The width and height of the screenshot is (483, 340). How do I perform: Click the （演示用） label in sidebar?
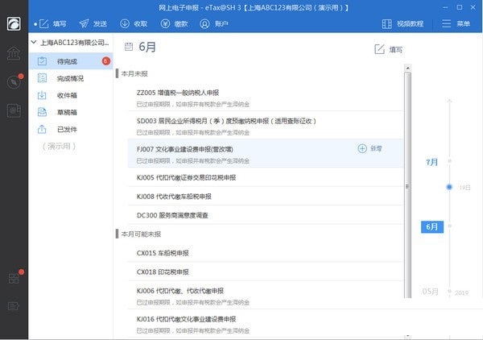[x=59, y=146]
